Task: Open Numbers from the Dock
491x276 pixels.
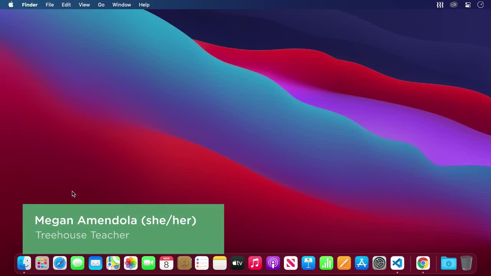Action: (326, 263)
